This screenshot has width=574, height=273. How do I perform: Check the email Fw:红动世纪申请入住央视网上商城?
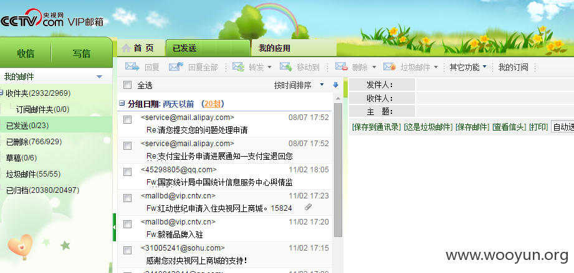pyautogui.click(x=127, y=198)
